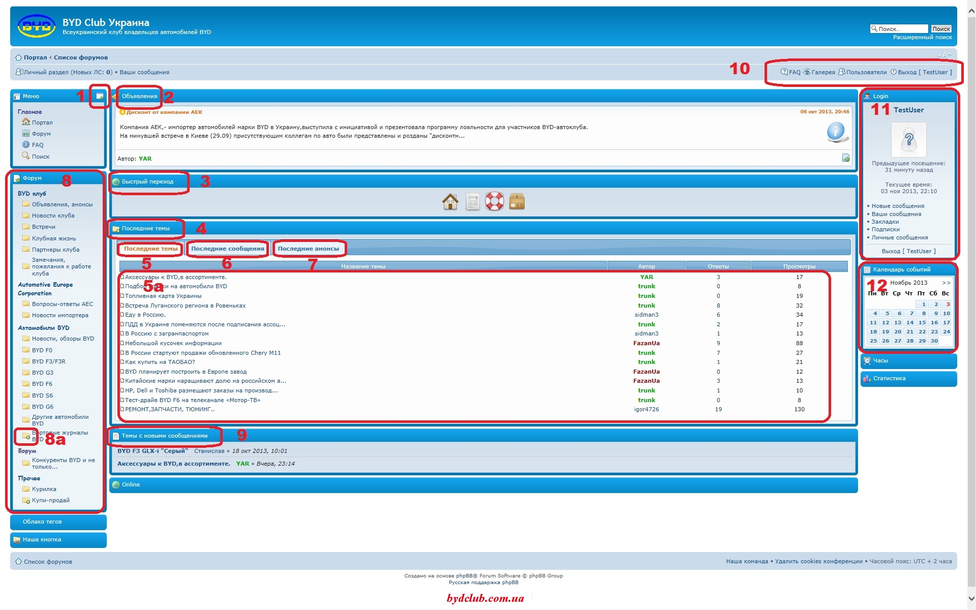Expand the Часы block
This screenshot has width=976, height=610.
[880, 360]
